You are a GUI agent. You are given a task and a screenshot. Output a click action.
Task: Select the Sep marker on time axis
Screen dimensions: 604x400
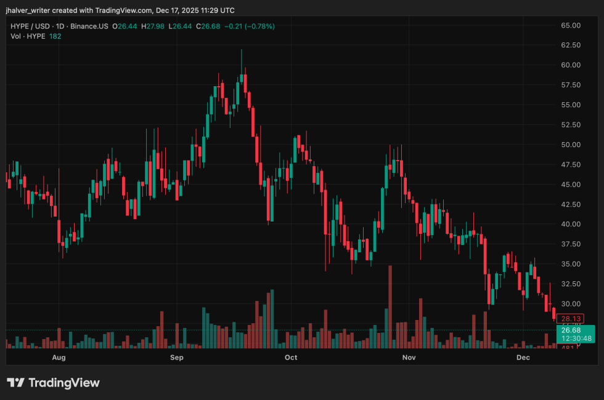pyautogui.click(x=176, y=357)
